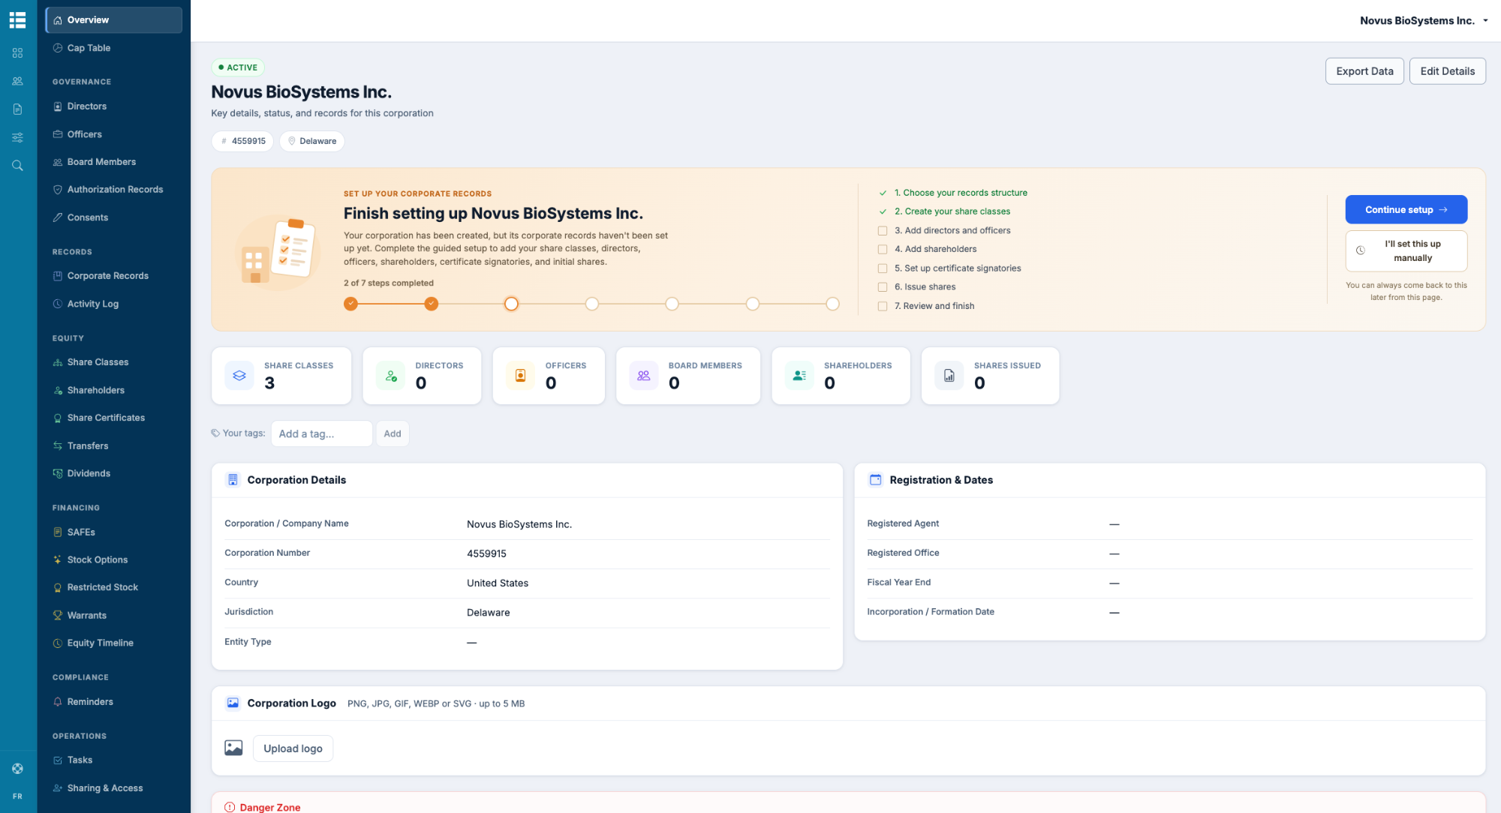
Task: Click the third step circle on progress tracker
Action: [511, 304]
